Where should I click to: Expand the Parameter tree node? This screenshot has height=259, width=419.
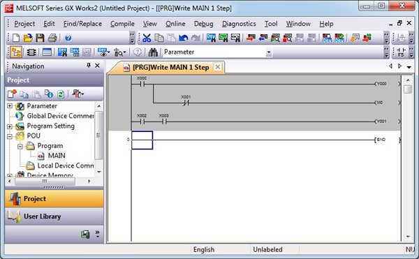click(10, 106)
